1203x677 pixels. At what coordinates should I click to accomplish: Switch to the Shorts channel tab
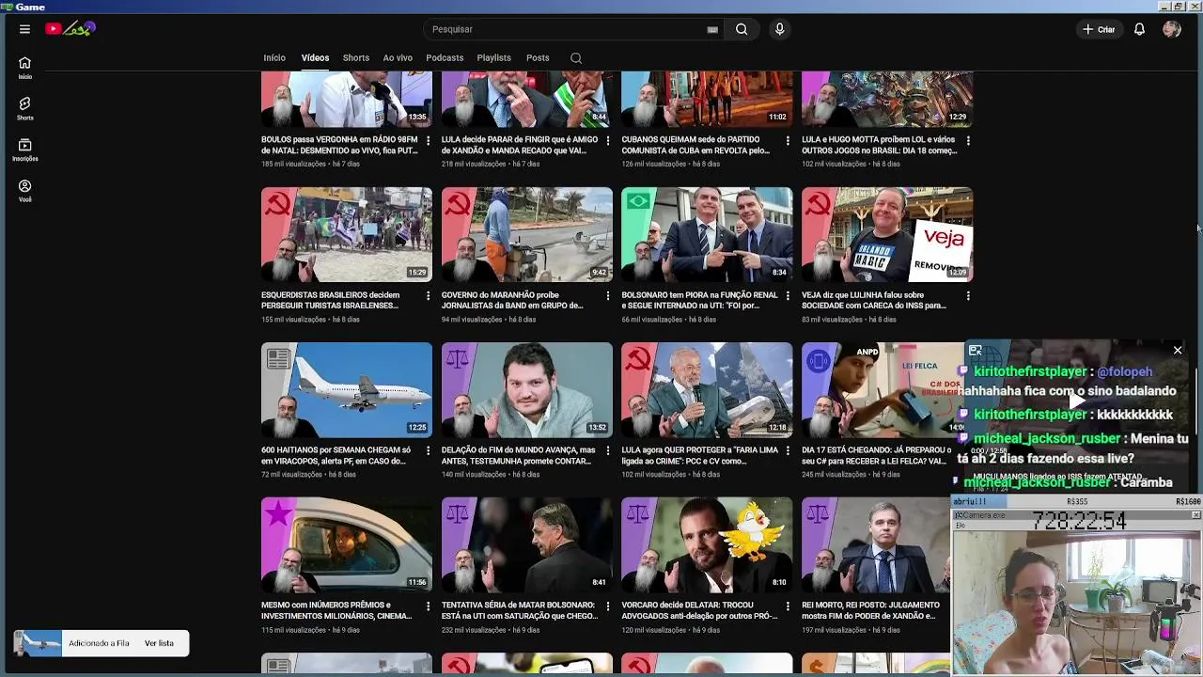coord(355,58)
